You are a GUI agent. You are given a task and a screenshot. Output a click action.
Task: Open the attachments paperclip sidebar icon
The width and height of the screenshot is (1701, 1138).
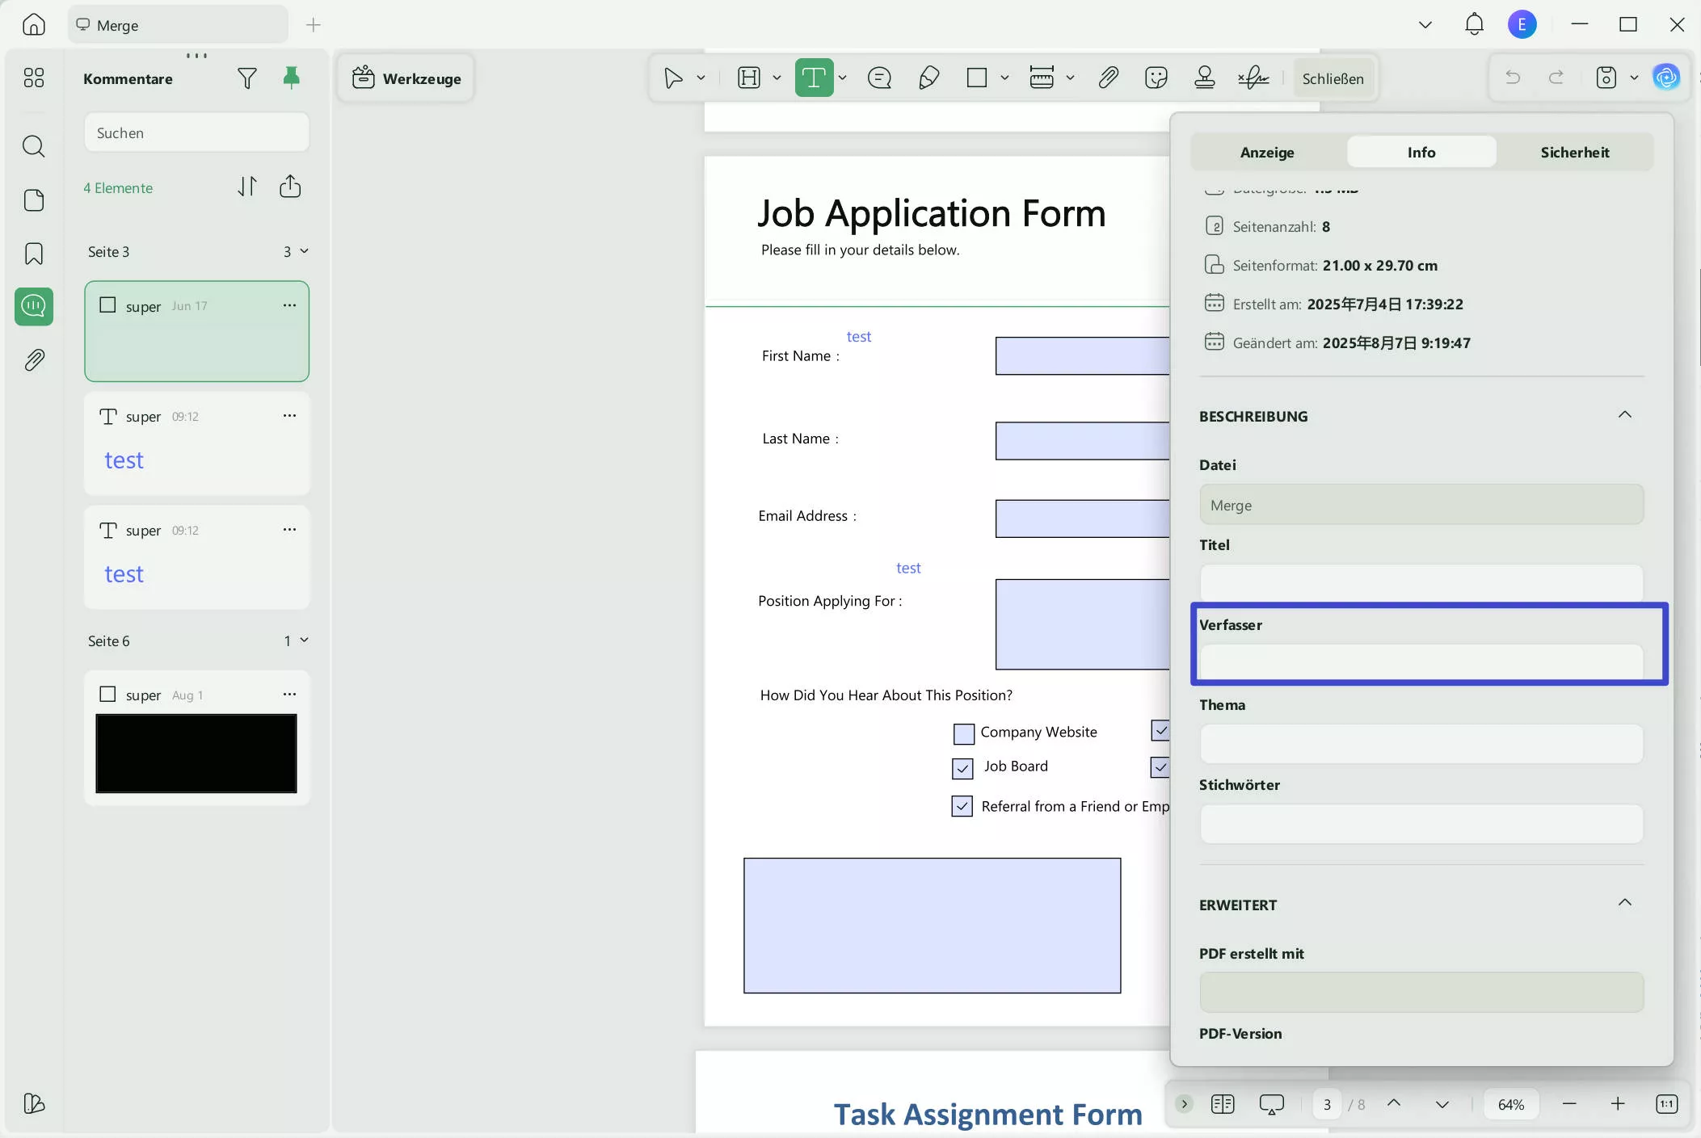[33, 360]
